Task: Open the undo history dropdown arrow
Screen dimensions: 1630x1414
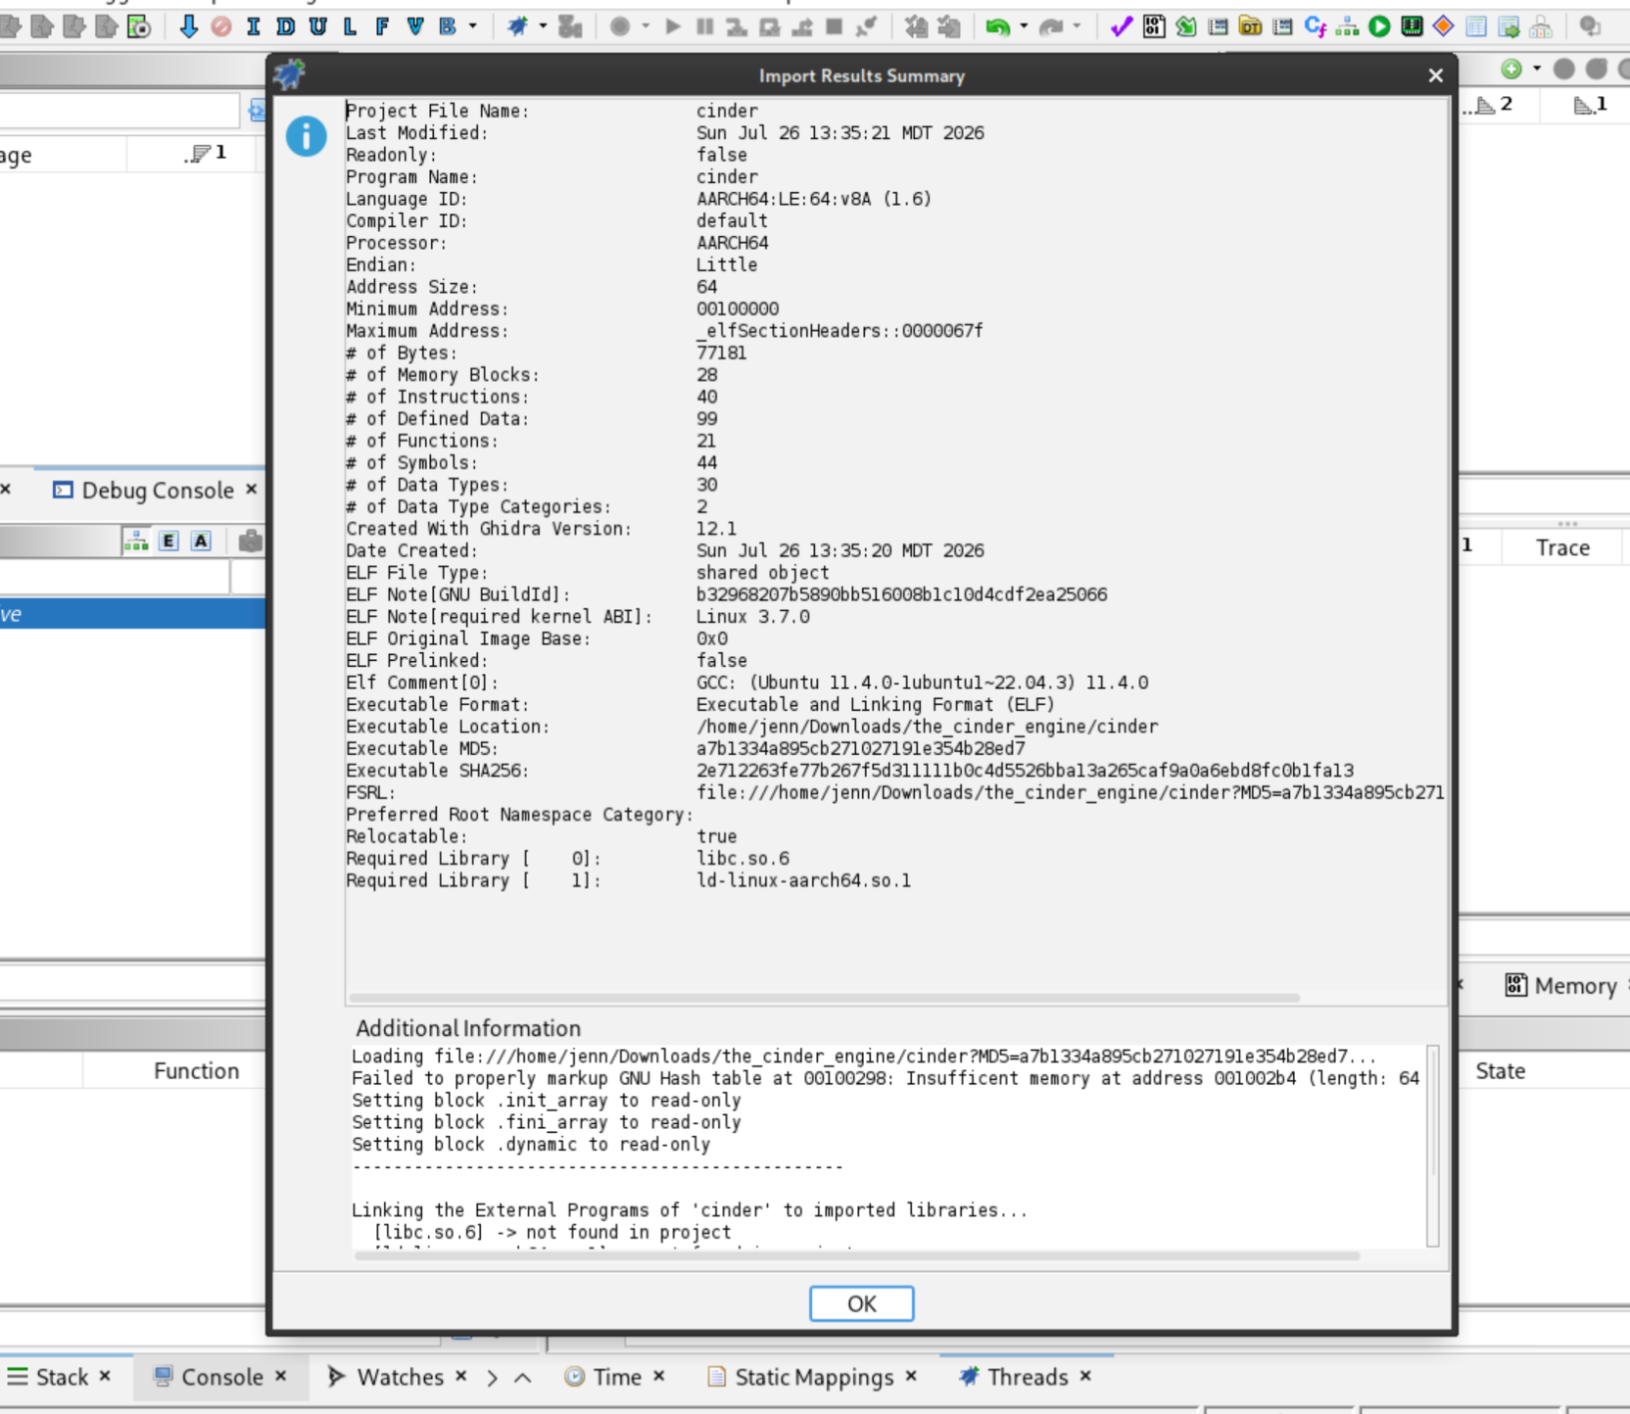Action: coord(1024,26)
